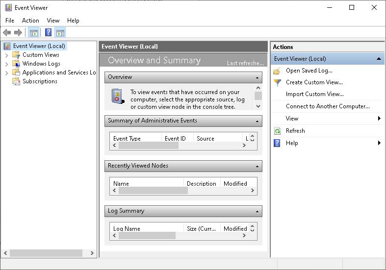386x270 pixels.
Task: Click Connect to Another Computer... action
Action: [x=328, y=106]
